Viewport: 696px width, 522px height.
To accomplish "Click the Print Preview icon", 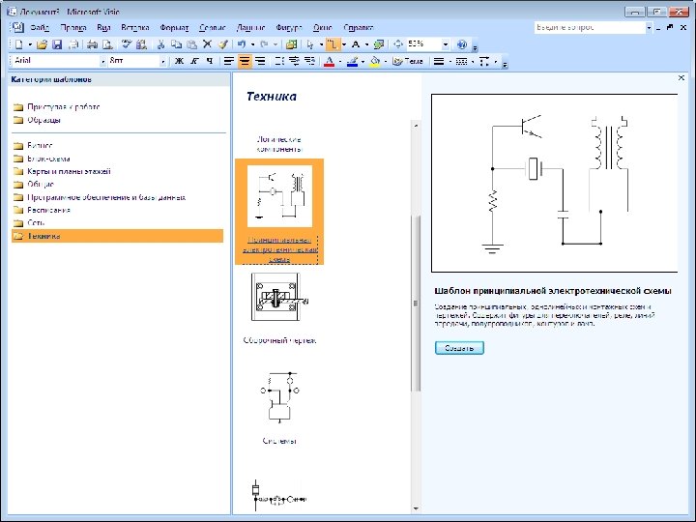I will point(105,44).
